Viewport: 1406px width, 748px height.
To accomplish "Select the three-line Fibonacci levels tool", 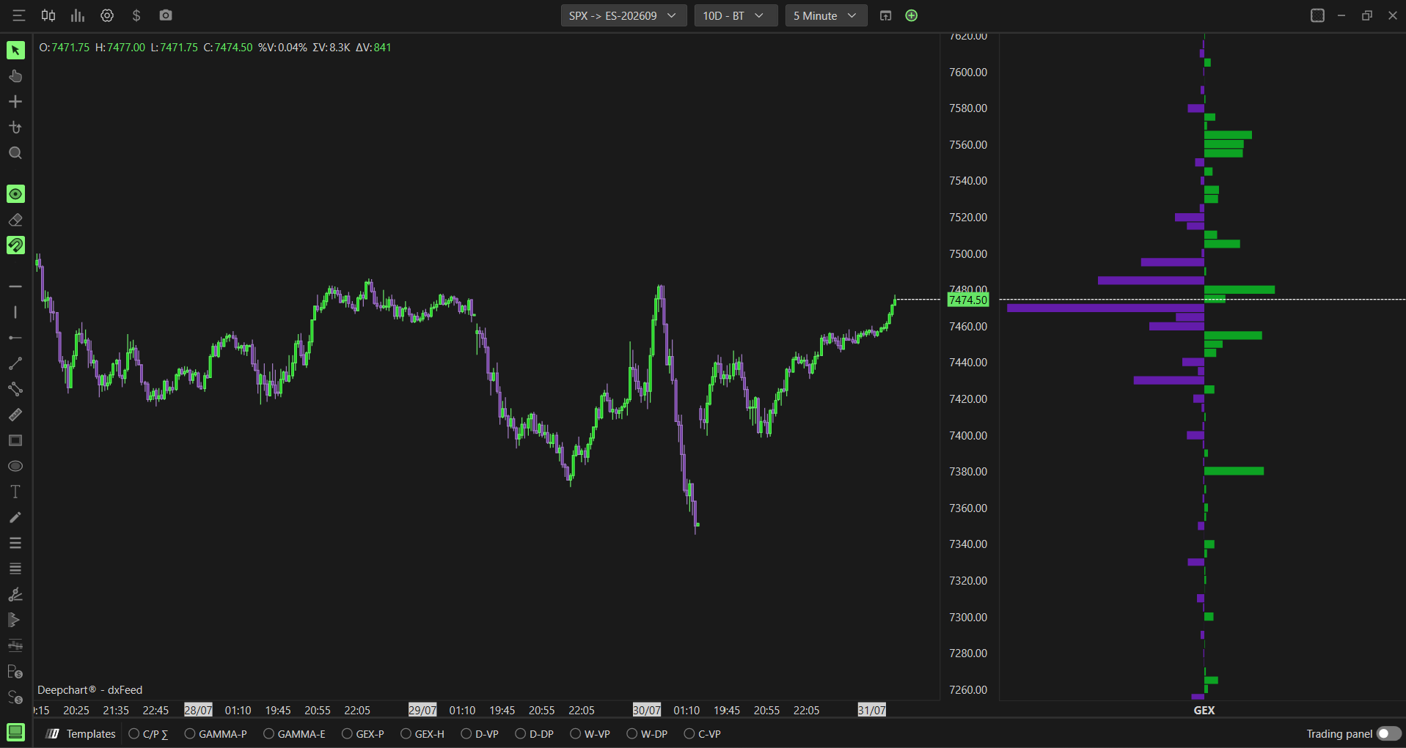I will click(15, 543).
